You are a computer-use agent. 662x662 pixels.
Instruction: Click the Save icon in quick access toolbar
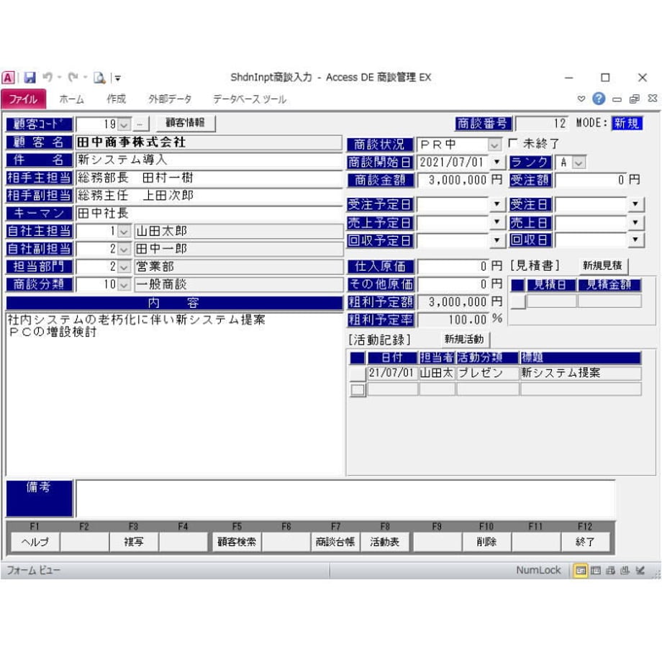coord(30,78)
